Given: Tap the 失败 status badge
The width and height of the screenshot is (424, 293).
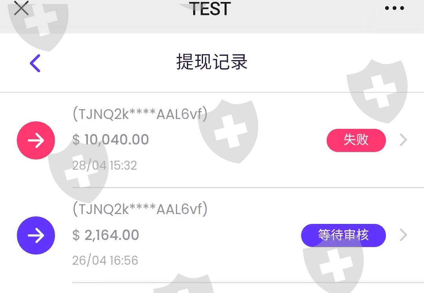Looking at the screenshot, I should point(356,140).
